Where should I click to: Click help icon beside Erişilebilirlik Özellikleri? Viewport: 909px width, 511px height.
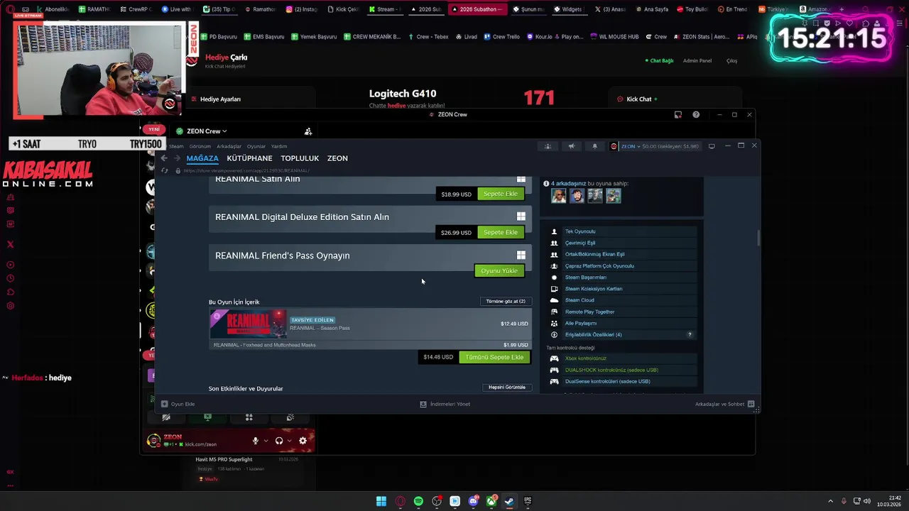(690, 334)
